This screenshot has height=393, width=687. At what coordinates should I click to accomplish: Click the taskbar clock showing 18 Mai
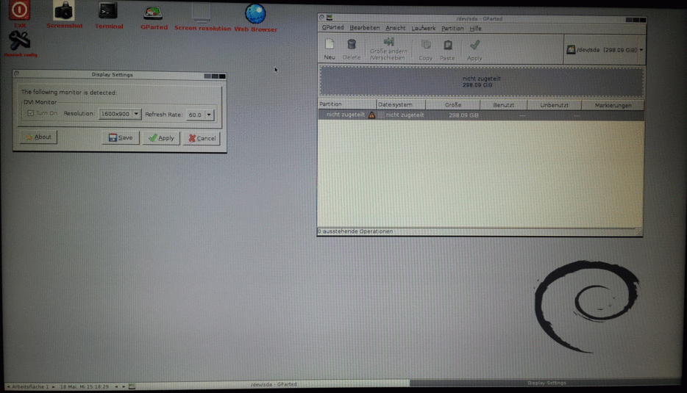pos(84,387)
